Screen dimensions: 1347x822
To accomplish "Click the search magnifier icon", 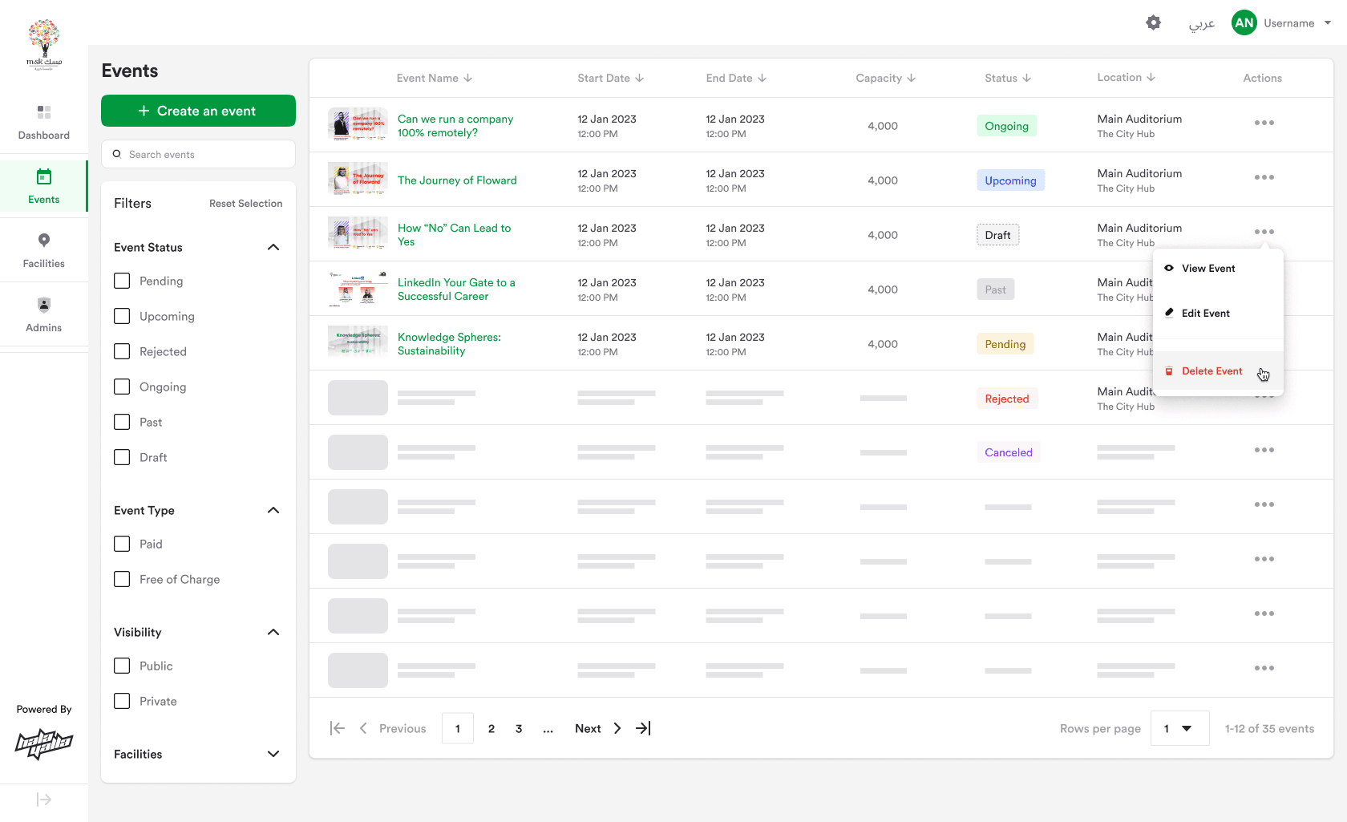I will tap(117, 154).
